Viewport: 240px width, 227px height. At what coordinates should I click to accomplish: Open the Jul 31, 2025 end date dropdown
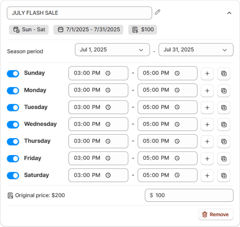pyautogui.click(x=196, y=49)
